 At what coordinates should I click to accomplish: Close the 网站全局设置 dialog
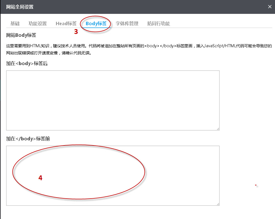point(270,7)
